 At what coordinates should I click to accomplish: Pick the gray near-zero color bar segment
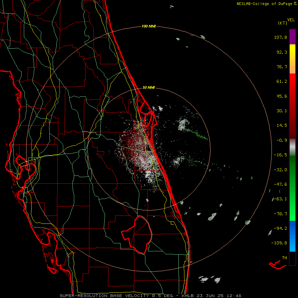(x=292, y=147)
